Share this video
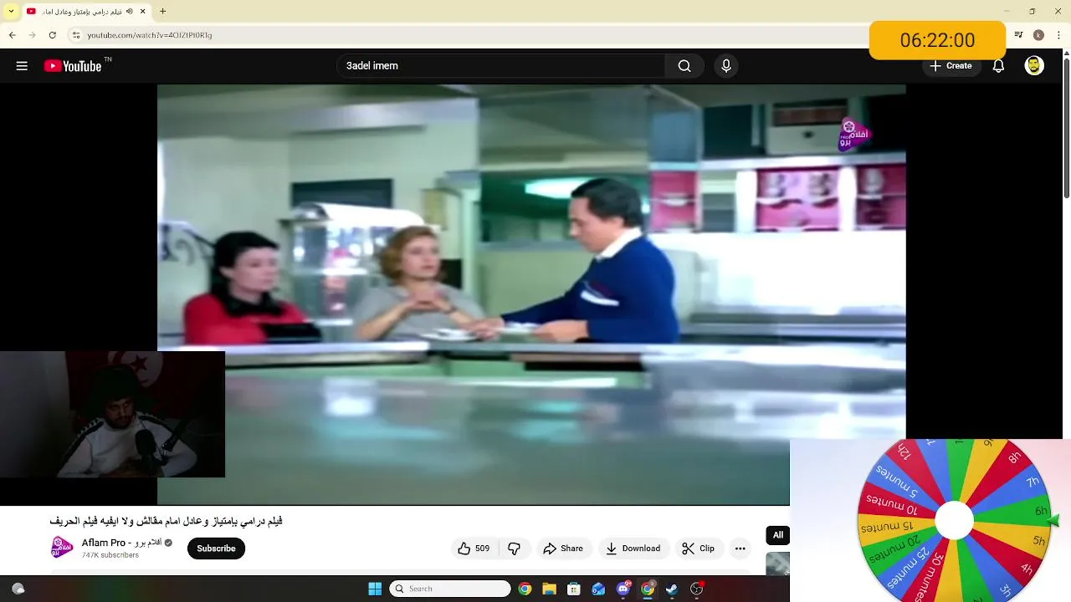The width and height of the screenshot is (1071, 602). click(x=563, y=548)
